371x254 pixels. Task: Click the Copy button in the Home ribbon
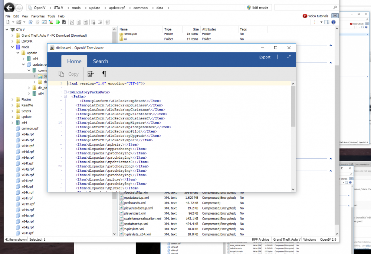tap(68, 74)
